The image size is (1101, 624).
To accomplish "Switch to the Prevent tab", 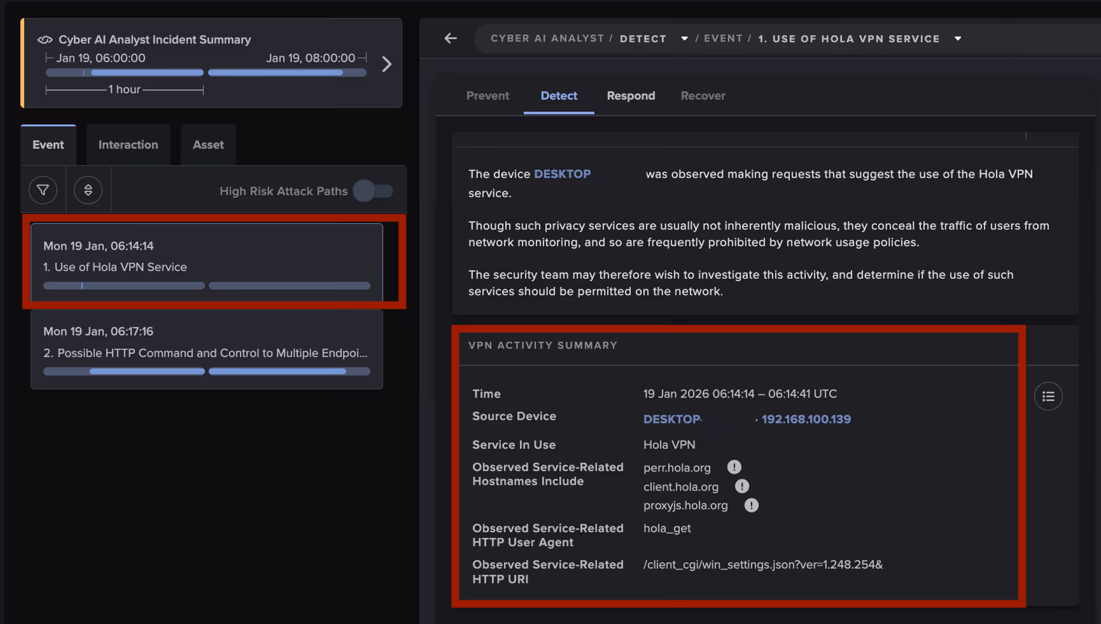I will click(487, 96).
